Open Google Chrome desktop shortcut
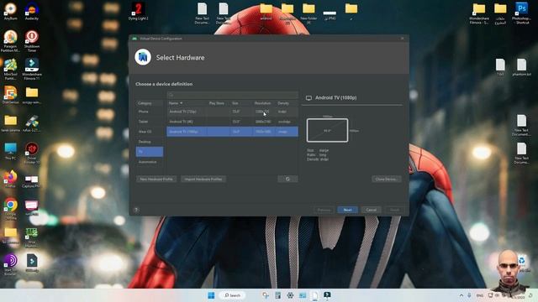The height and width of the screenshot is (302, 538). [x=11, y=209]
